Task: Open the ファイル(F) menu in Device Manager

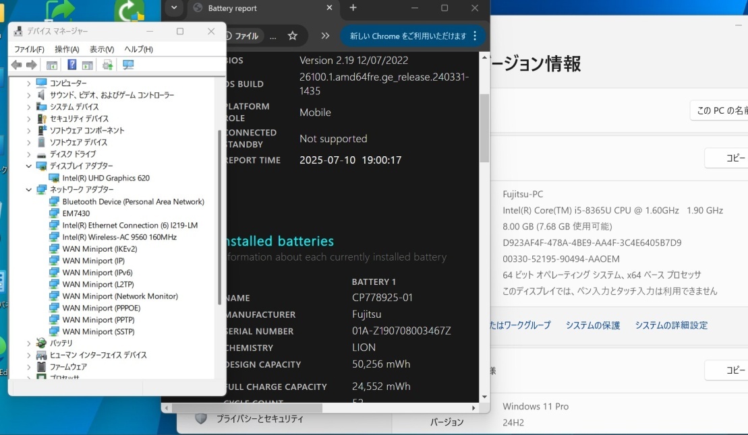Action: [29, 49]
